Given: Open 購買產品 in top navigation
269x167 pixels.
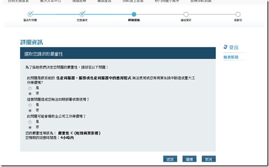Looking at the screenshot, I should tap(104, 1).
